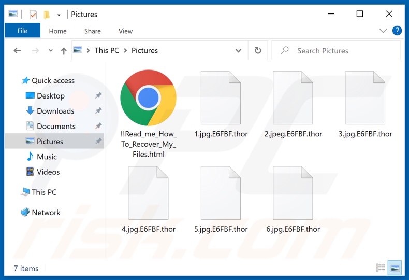Image resolution: width=409 pixels, height=280 pixels.
Task: Click the Pictures window icon in title bar
Action: [x=13, y=14]
